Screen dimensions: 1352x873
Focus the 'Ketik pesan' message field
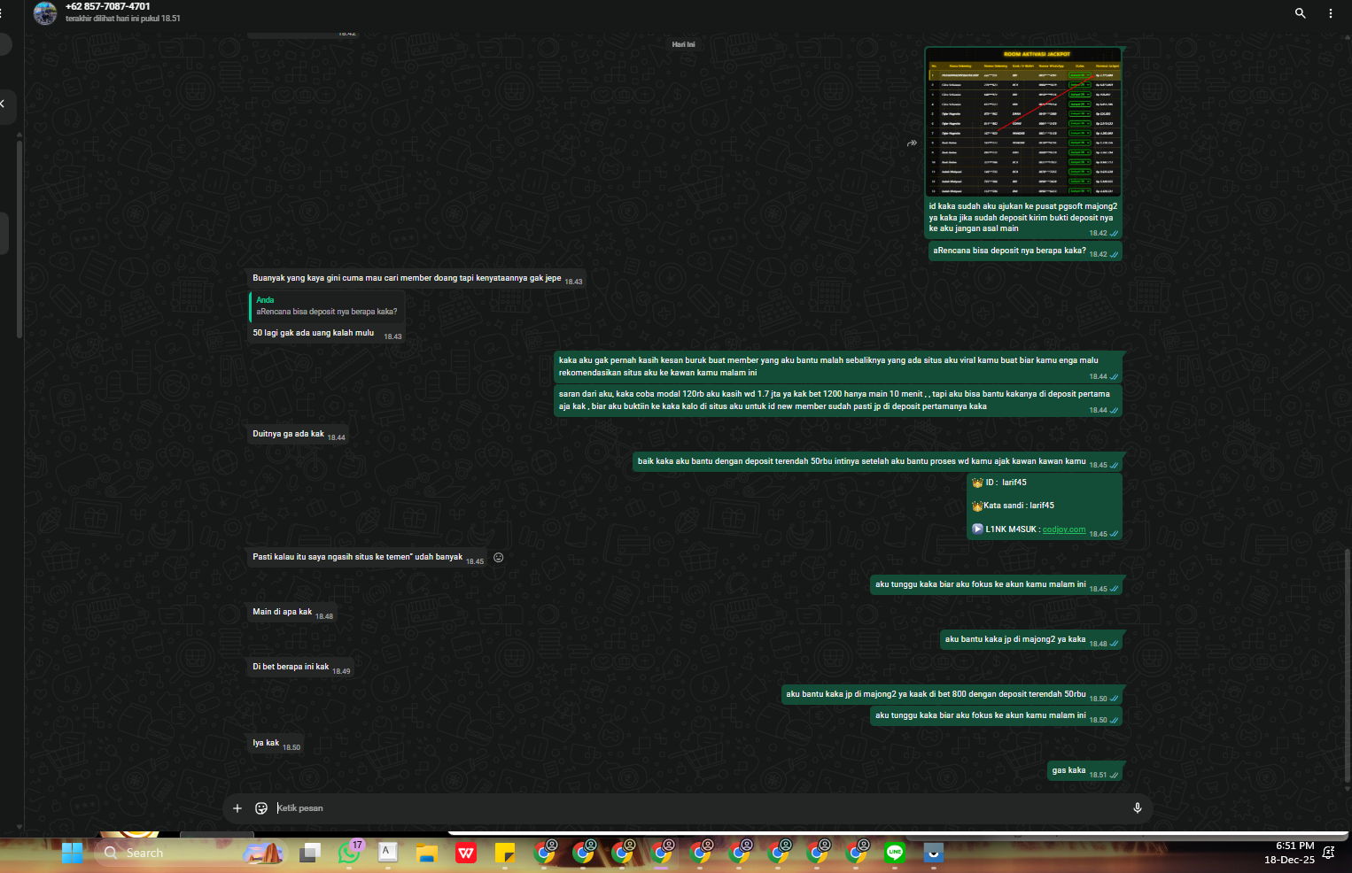(700, 808)
